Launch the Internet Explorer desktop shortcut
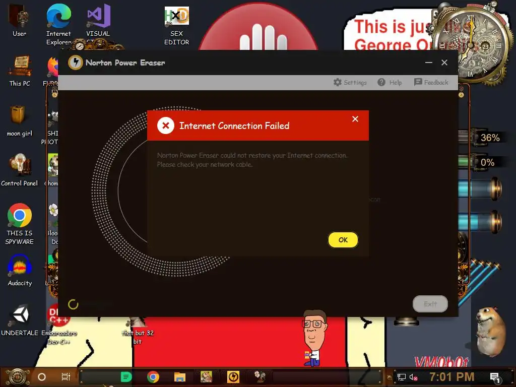The image size is (516, 387). pyautogui.click(x=58, y=25)
